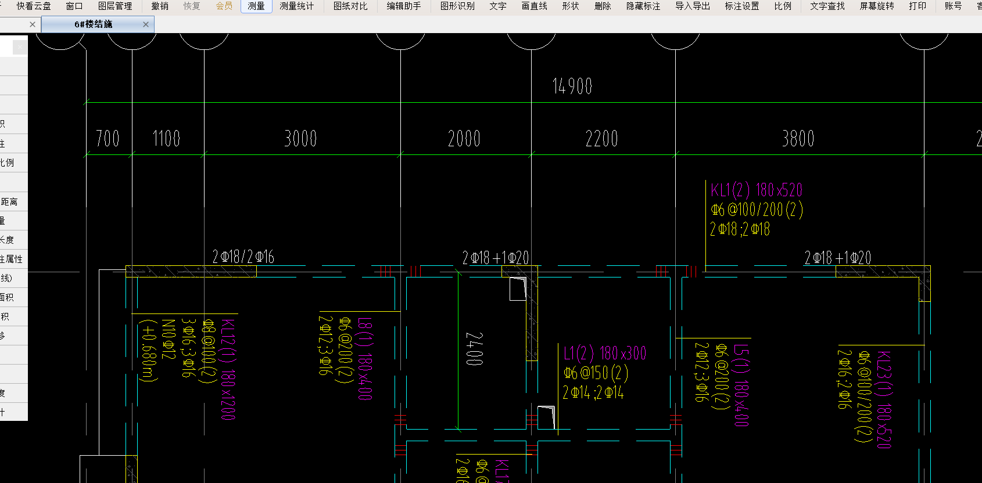The height and width of the screenshot is (483, 982).
Task: Click the 2Φ14;2Φ14 rebar label
Action: coord(593,392)
